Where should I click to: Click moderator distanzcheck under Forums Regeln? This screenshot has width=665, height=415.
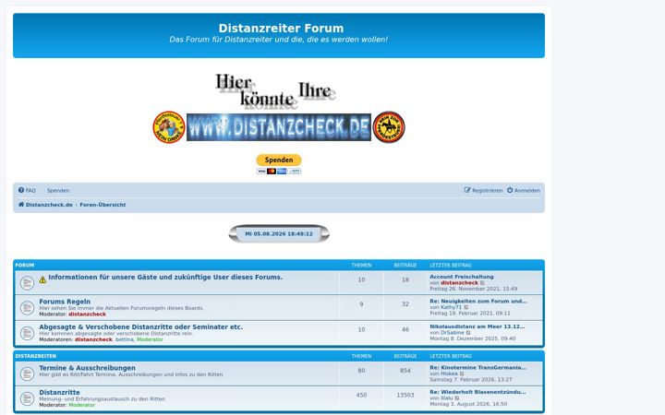pyautogui.click(x=88, y=314)
